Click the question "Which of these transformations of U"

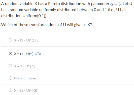pos(33,25)
